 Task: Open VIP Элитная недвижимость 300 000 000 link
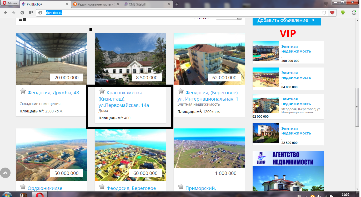click(296, 49)
